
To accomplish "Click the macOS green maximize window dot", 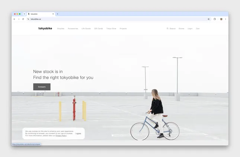I will coord(20,14).
